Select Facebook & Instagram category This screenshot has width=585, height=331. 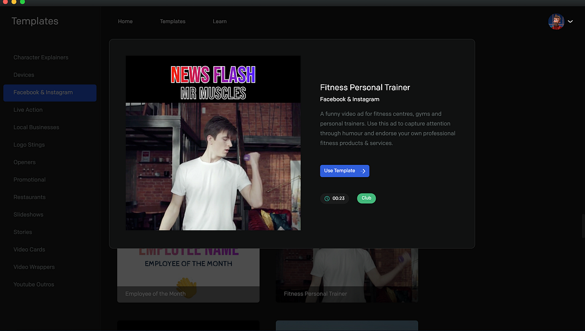(x=50, y=93)
